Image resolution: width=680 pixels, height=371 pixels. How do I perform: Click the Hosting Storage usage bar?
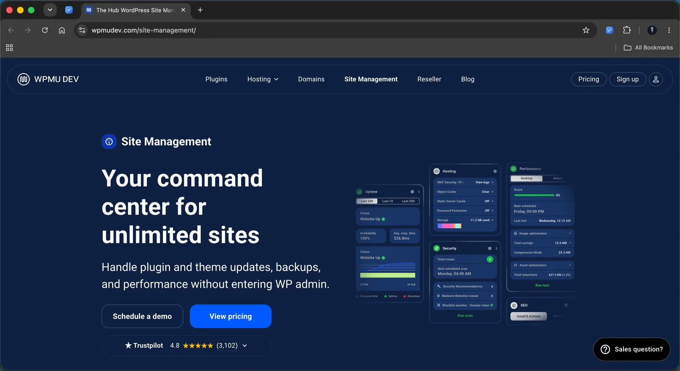pos(449,226)
